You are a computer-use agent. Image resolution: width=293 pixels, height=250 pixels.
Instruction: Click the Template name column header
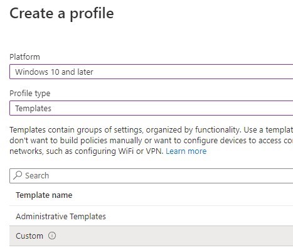point(44,195)
